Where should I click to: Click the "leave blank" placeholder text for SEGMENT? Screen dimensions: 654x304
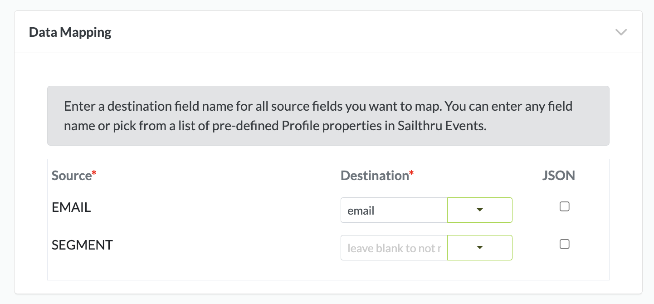(394, 248)
